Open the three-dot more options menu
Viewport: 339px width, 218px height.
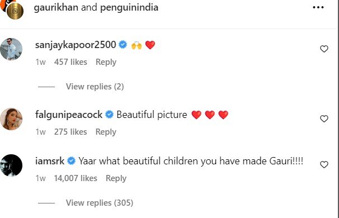(x=318, y=7)
